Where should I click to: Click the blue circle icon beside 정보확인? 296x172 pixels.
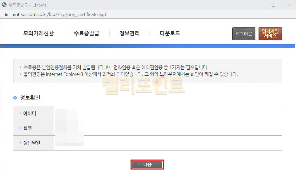click(15, 98)
